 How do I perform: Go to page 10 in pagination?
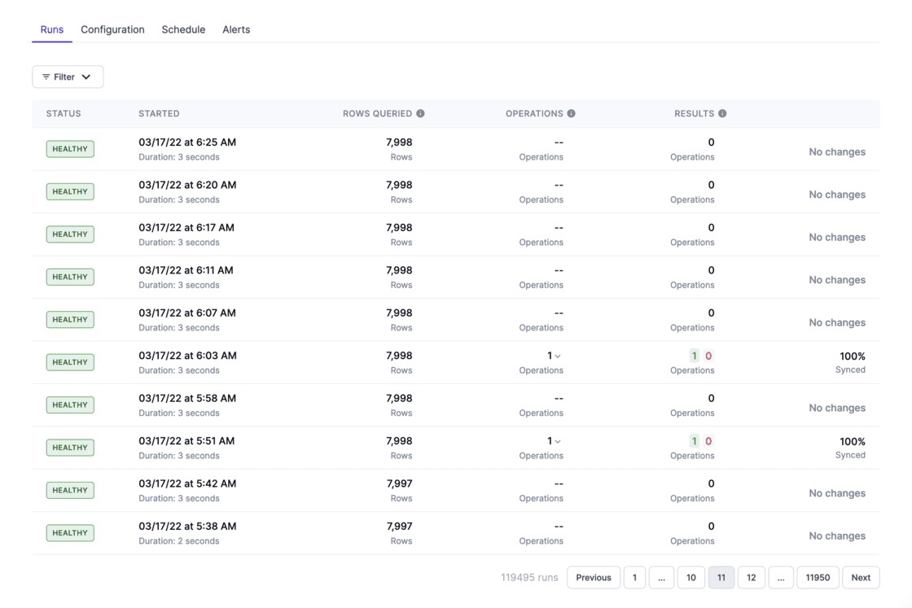[691, 578]
